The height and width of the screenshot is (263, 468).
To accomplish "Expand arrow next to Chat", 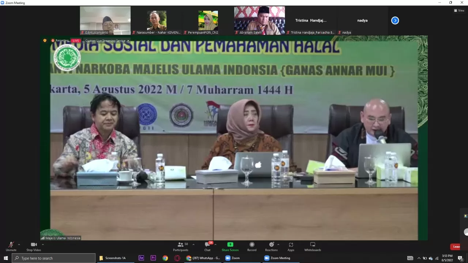I will point(215,245).
